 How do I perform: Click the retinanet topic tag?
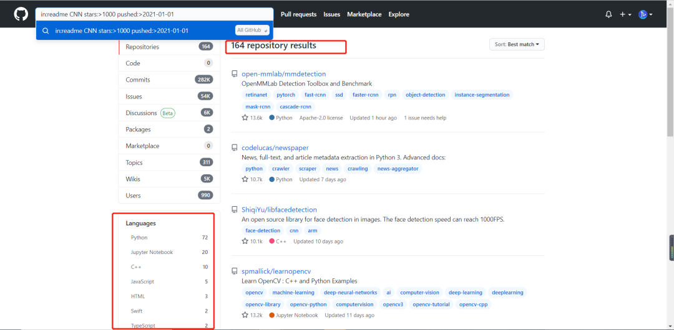[x=256, y=95]
